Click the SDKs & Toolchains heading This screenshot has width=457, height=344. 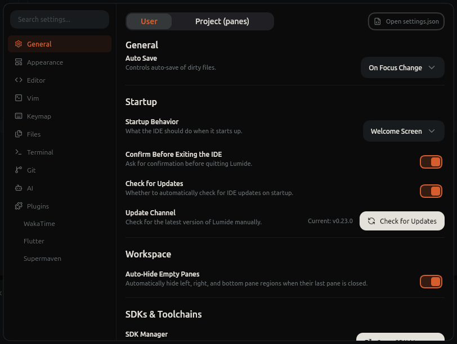(164, 314)
